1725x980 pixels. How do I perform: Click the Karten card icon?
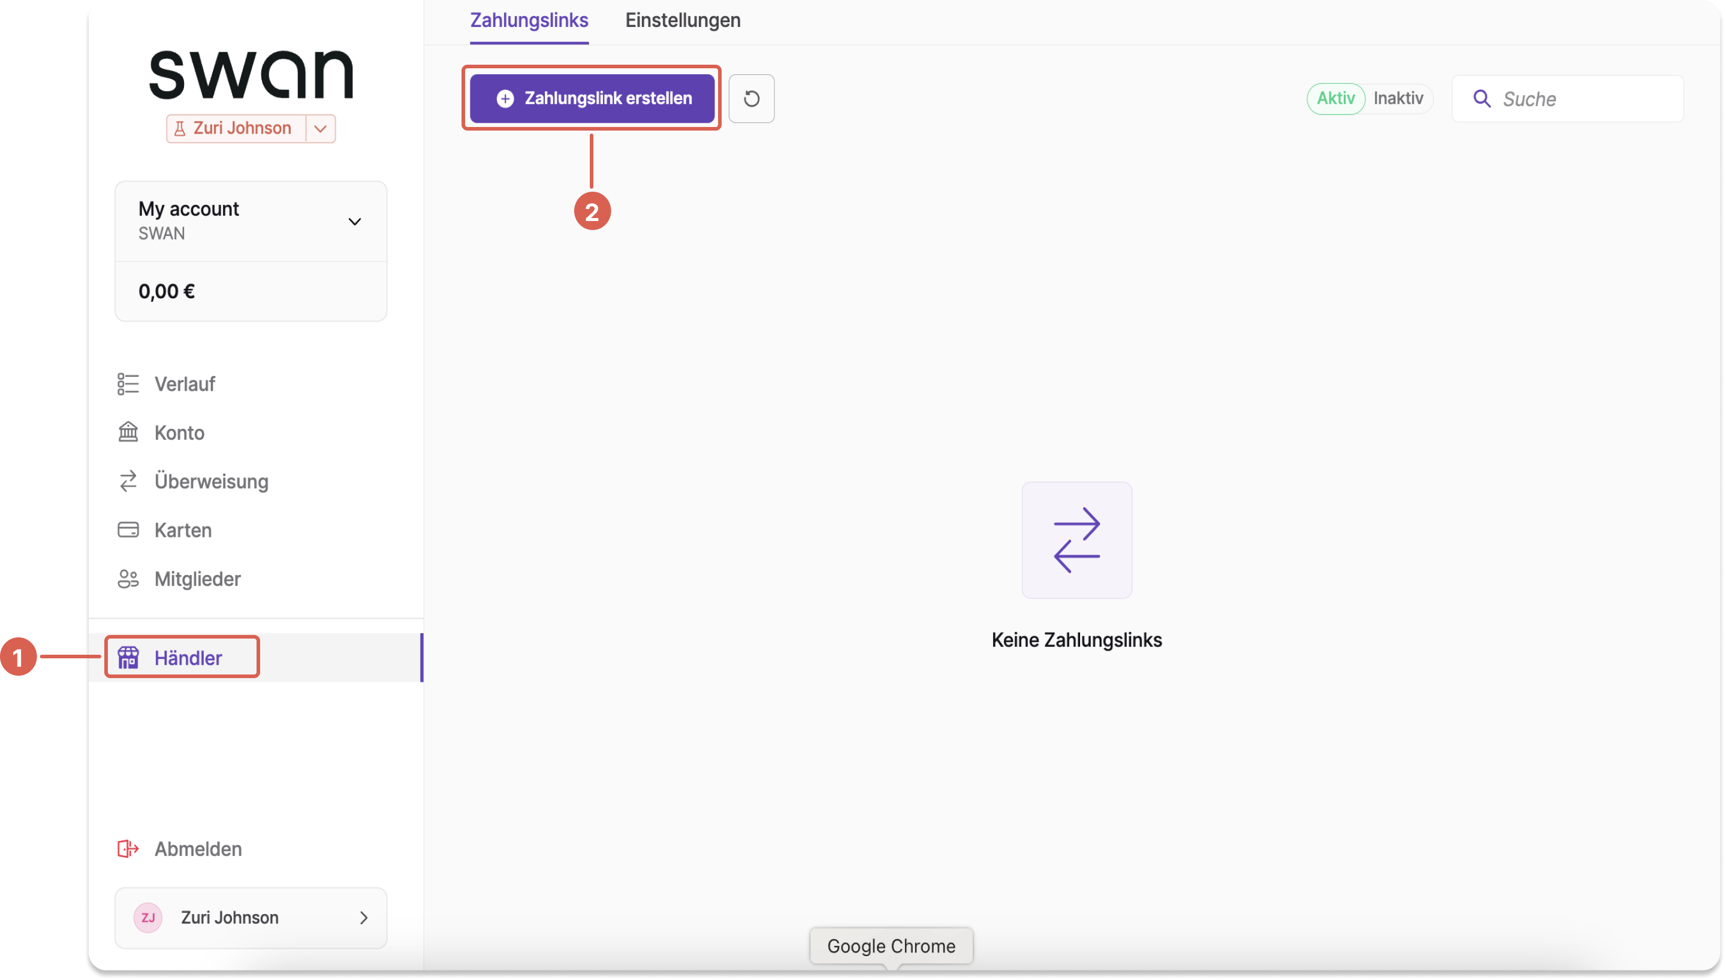tap(128, 530)
